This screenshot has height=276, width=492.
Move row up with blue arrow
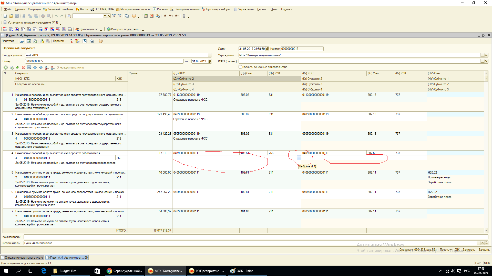[35, 67]
